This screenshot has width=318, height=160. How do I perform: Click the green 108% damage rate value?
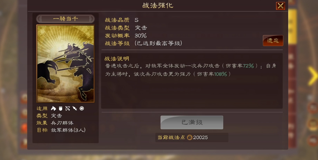pos(221,74)
